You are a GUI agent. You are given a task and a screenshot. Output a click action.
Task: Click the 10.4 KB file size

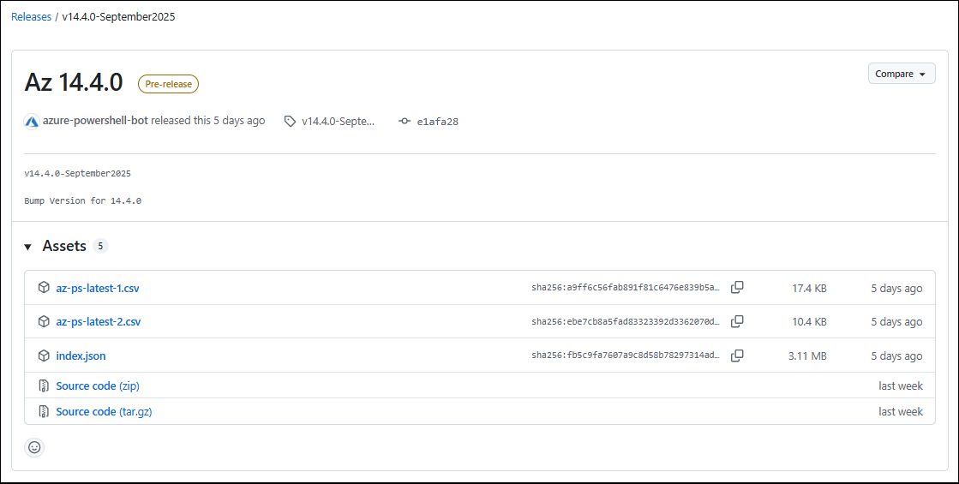(x=809, y=321)
